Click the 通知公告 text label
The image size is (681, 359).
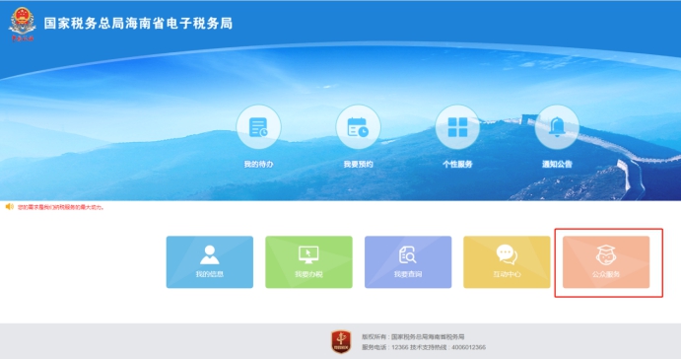tap(557, 164)
